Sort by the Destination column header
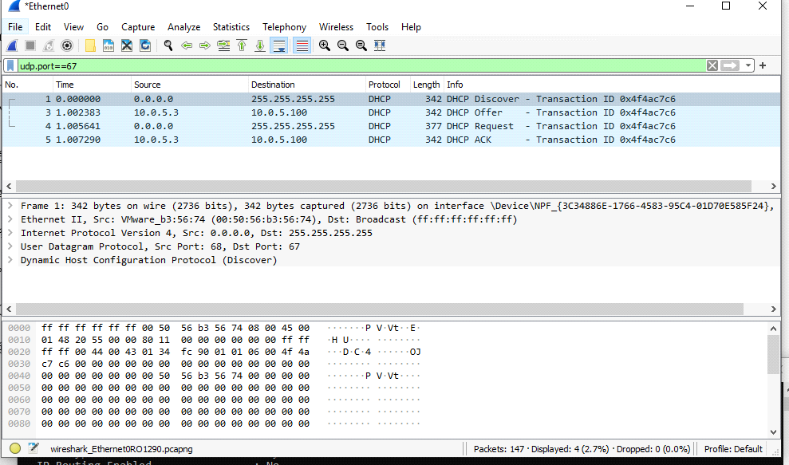The height and width of the screenshot is (465, 789). (x=307, y=85)
